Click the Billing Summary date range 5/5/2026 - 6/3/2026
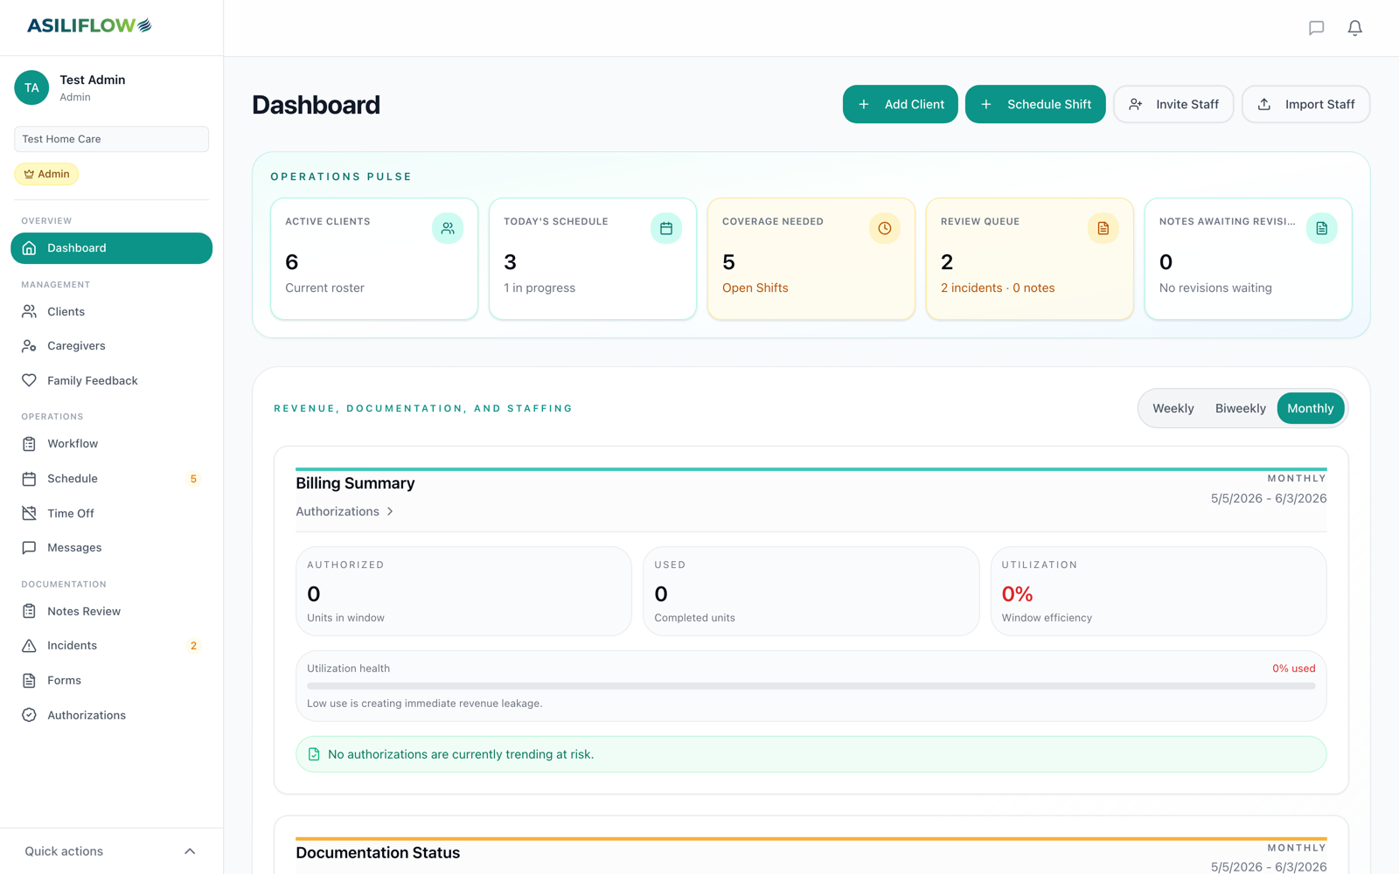Screen dimensions: 1399x874 click(1269, 498)
